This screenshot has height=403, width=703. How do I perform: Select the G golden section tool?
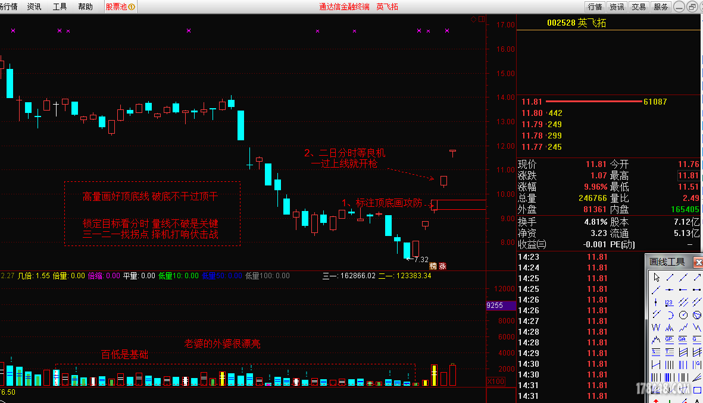697,339
